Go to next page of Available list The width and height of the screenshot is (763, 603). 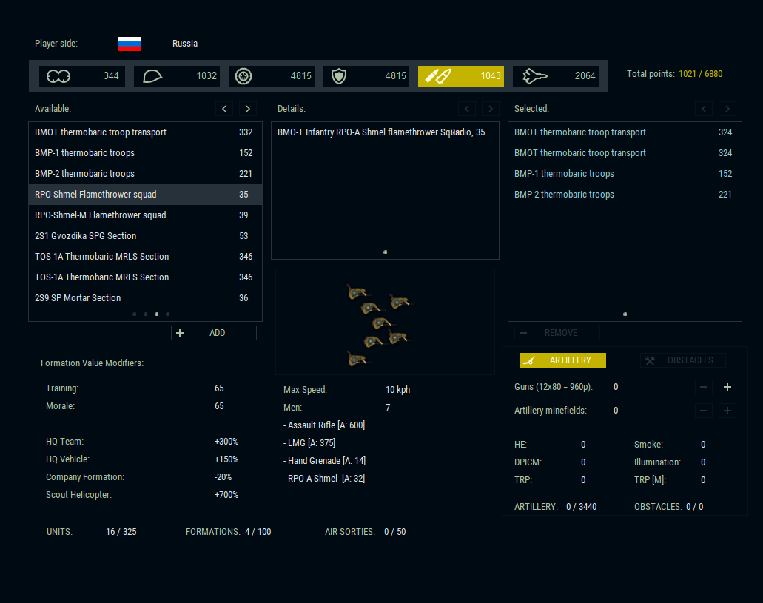(x=248, y=109)
